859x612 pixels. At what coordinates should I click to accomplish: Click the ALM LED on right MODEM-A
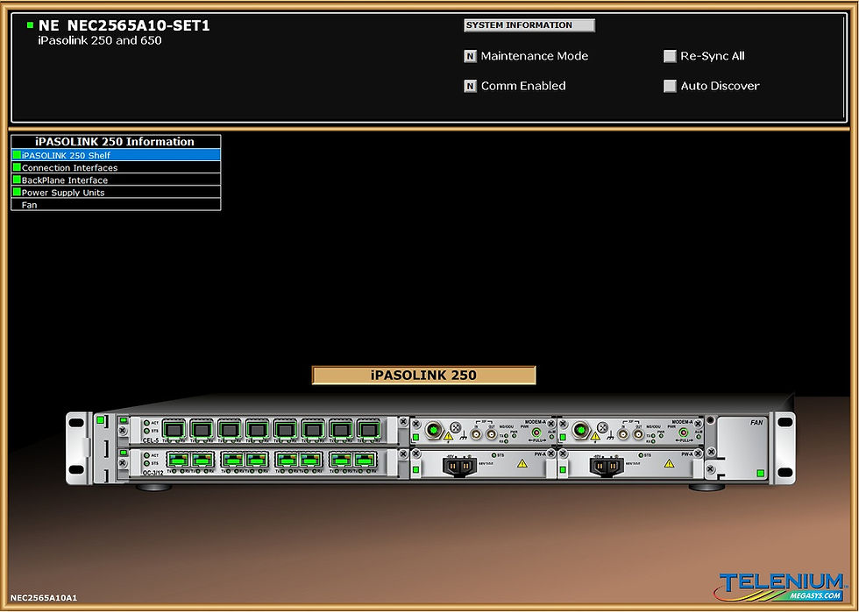click(699, 436)
